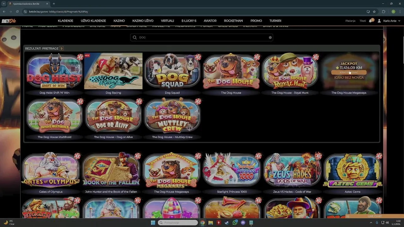Image resolution: width=404 pixels, height=227 pixels.
Task: Click the browser address bar
Action: [x=196, y=12]
